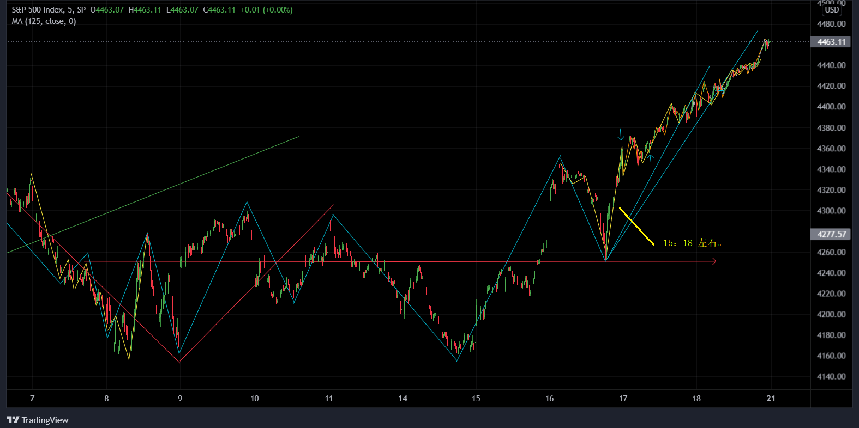
Task: Click the 4440.00 price axis label
Action: click(x=831, y=65)
